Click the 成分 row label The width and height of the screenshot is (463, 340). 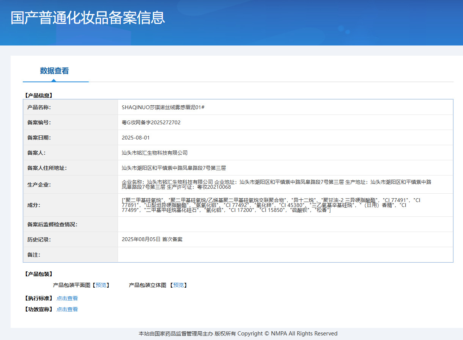34,205
